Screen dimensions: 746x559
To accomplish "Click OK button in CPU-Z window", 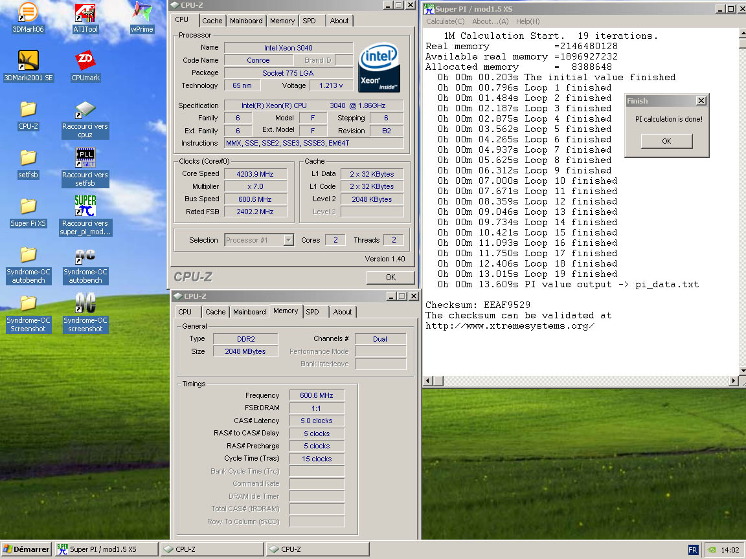I will (390, 277).
